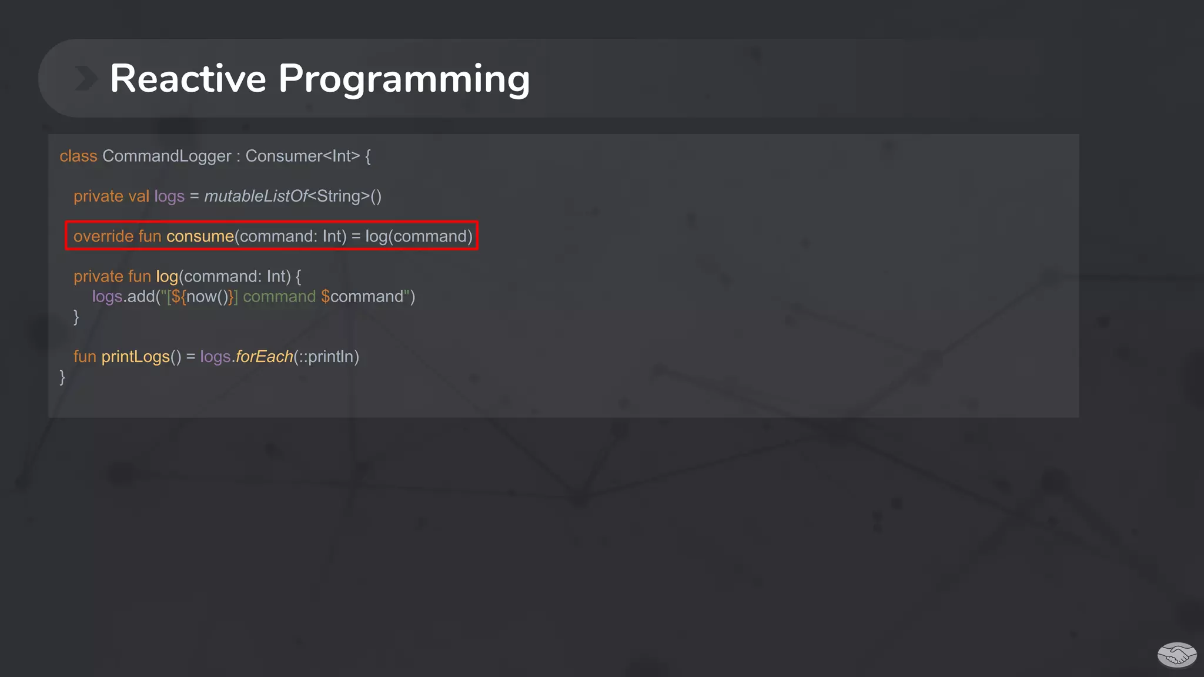The width and height of the screenshot is (1204, 677).
Task: Click "class CommandLogger : Consumer<Int> {" line
Action: pos(215,156)
